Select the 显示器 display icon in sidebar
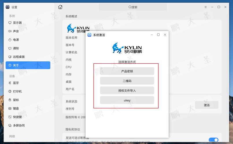 (10, 23)
